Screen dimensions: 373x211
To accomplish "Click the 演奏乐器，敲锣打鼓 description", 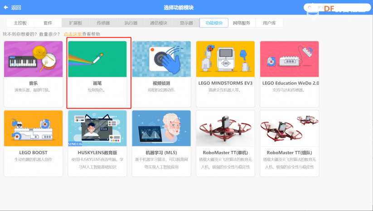I will click(33, 90).
